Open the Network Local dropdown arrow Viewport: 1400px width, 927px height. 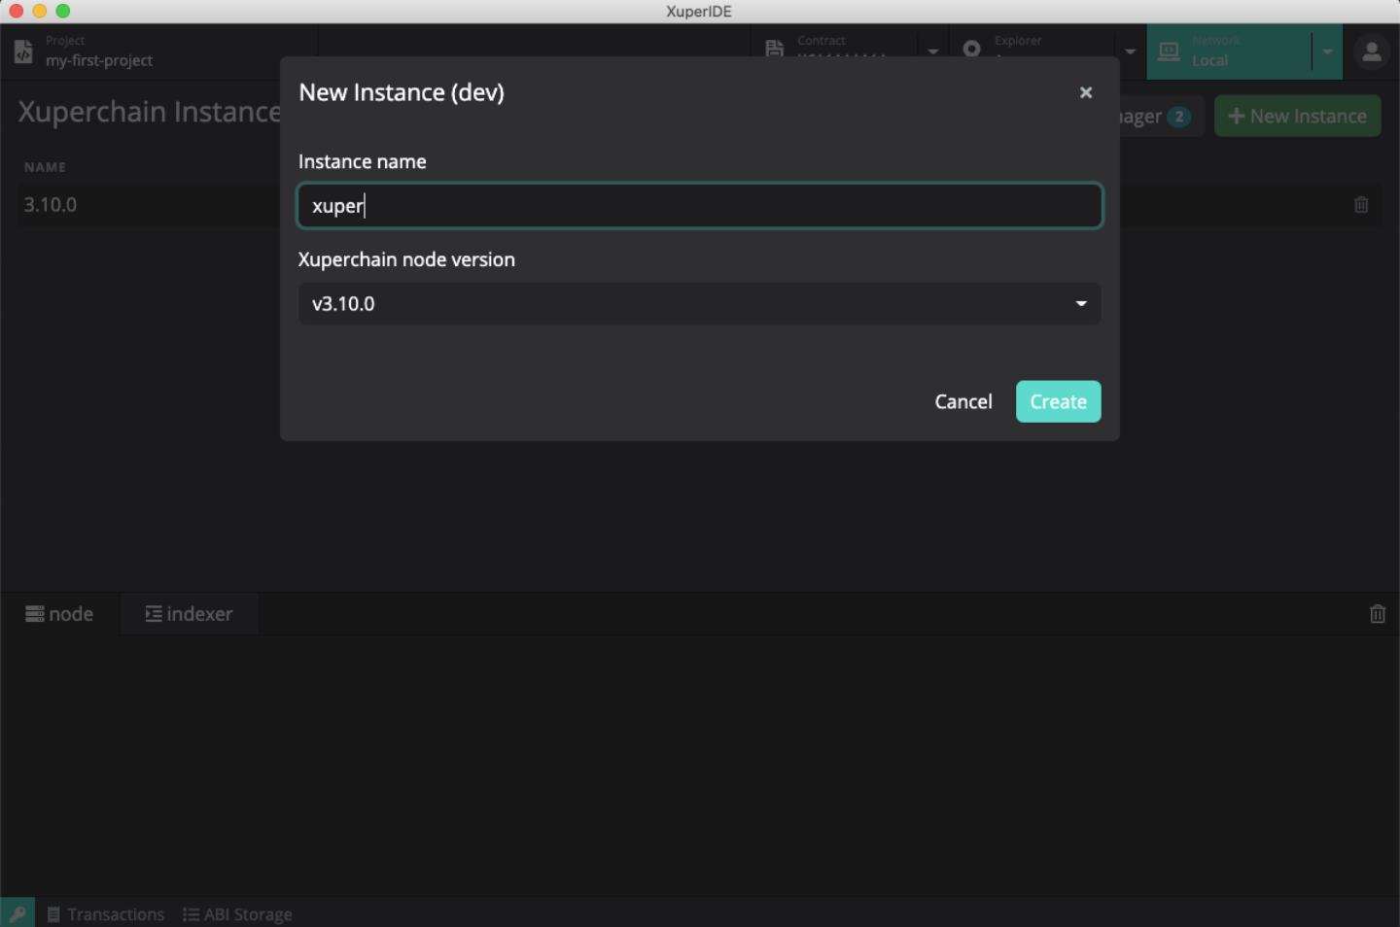(1327, 51)
